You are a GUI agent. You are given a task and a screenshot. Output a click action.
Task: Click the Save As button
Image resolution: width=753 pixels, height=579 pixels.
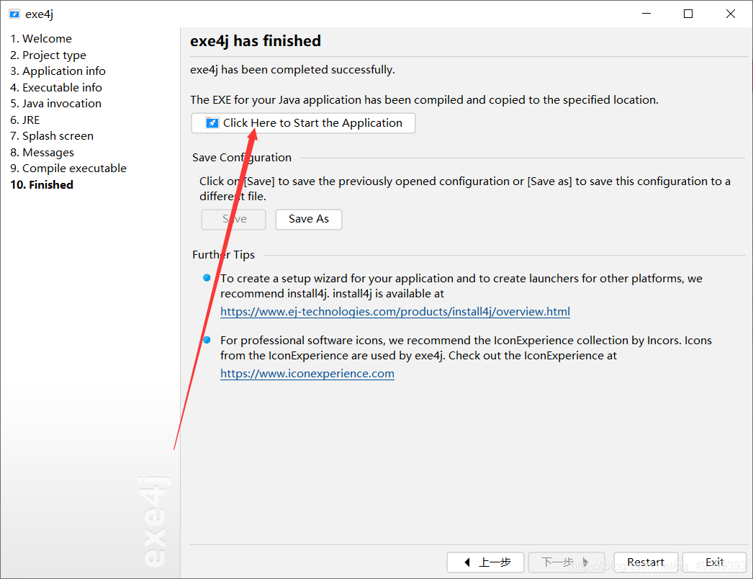click(x=308, y=219)
